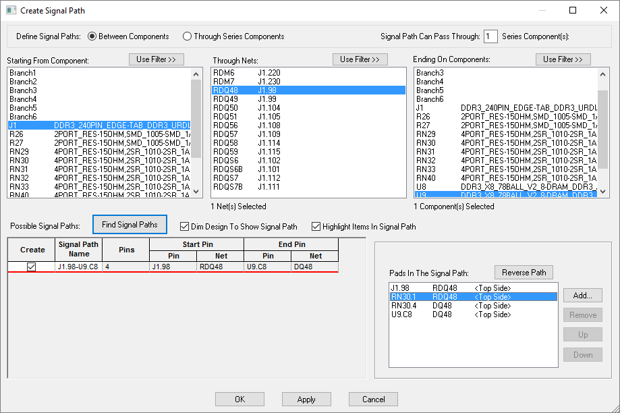Click the Find Signal Paths button
The width and height of the screenshot is (620, 413).
tap(130, 225)
